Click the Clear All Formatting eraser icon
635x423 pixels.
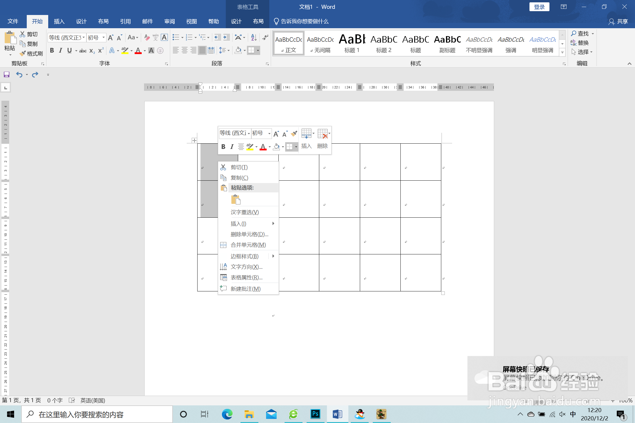(x=147, y=37)
